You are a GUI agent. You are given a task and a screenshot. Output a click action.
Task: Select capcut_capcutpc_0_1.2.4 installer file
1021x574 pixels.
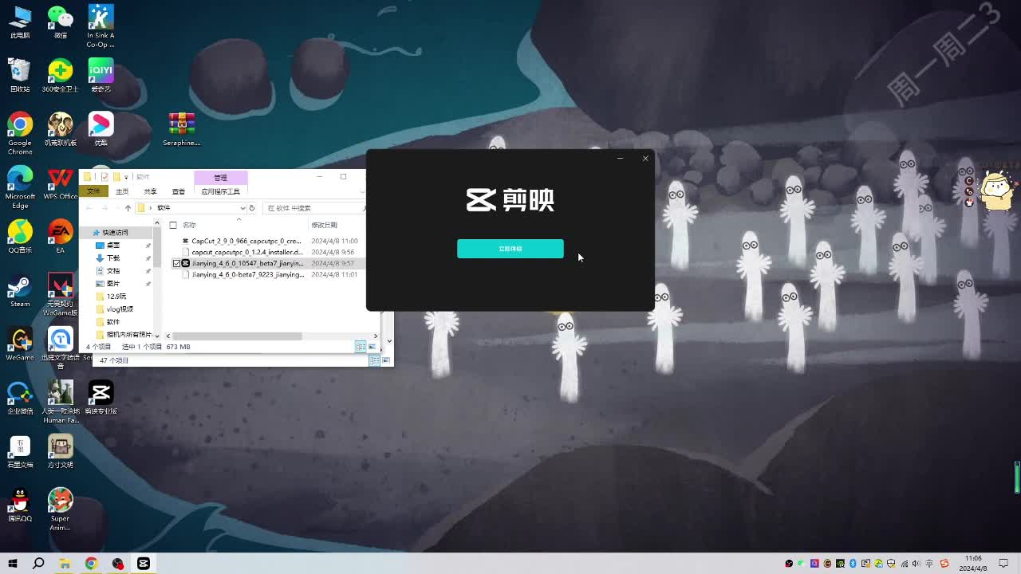pos(246,252)
